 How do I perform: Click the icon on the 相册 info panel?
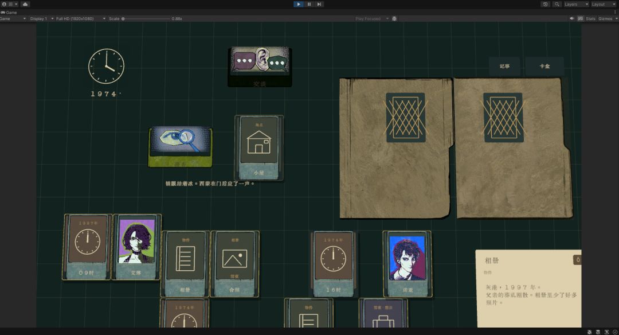[x=577, y=260]
